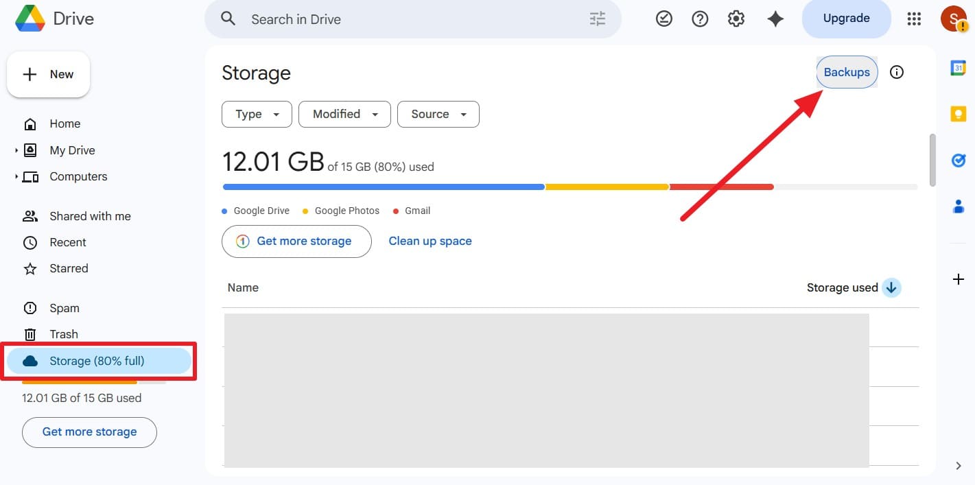
Task: Click Get more storage in main panel
Action: click(x=296, y=241)
